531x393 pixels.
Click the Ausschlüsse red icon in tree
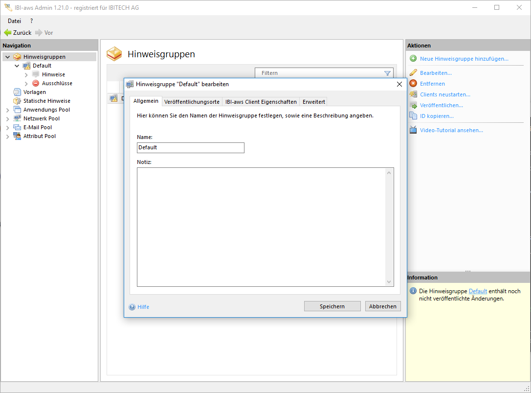coord(36,83)
